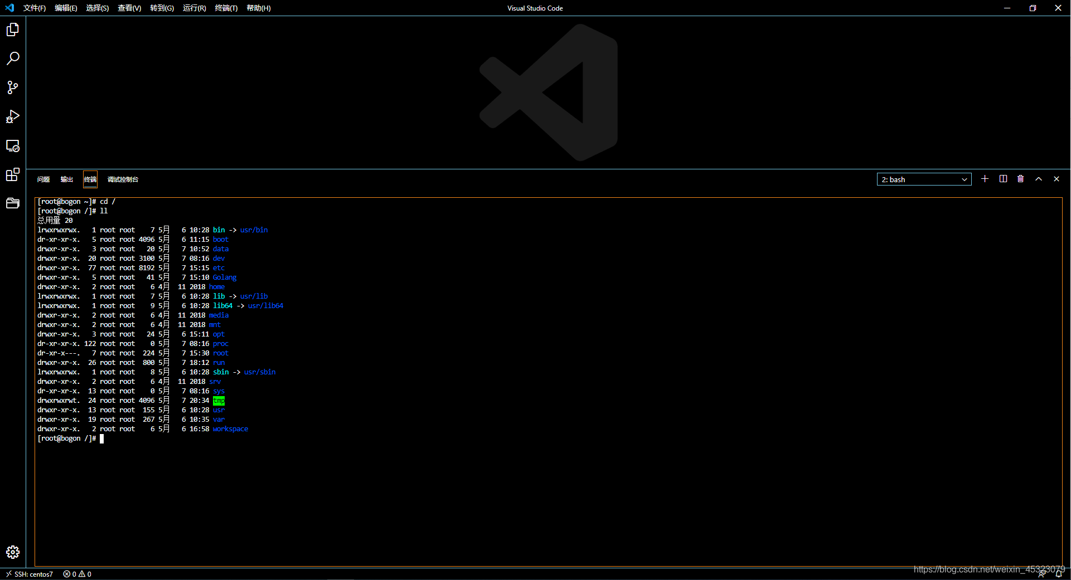Open the Remote Explorer icon
The height and width of the screenshot is (580, 1071).
pyautogui.click(x=13, y=146)
